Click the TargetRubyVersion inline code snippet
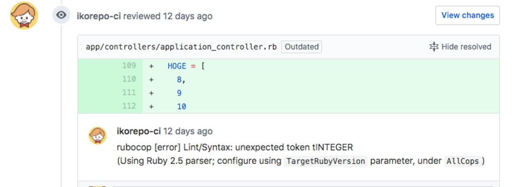Viewport: 527px width, 187px height. tap(325, 161)
